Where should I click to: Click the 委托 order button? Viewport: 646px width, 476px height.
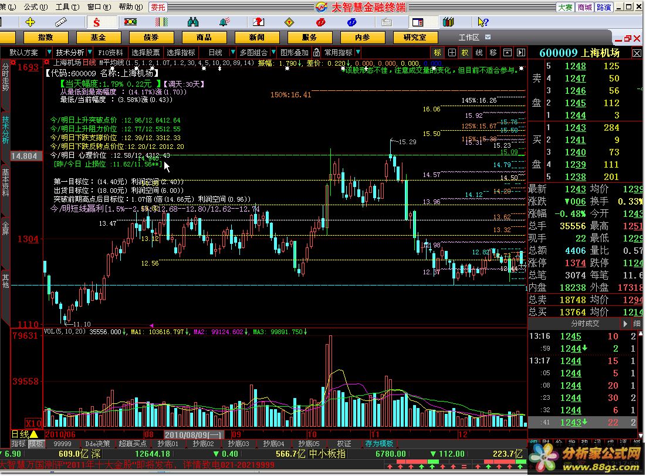click(x=158, y=8)
